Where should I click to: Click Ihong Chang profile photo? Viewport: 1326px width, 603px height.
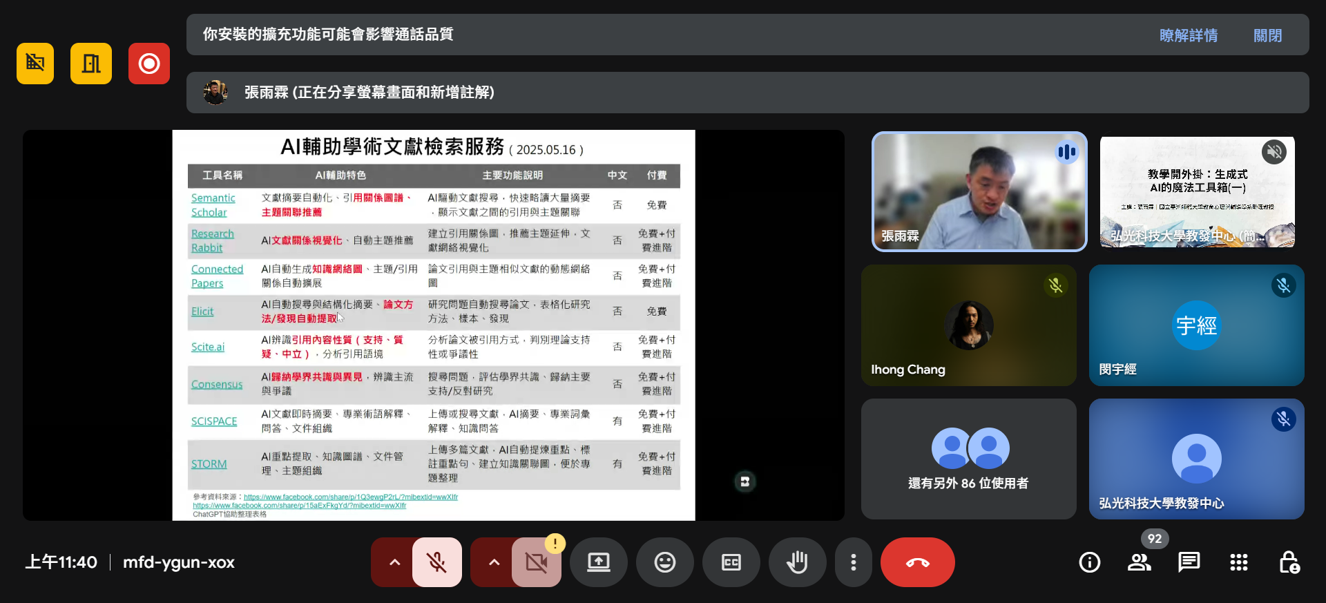969,325
